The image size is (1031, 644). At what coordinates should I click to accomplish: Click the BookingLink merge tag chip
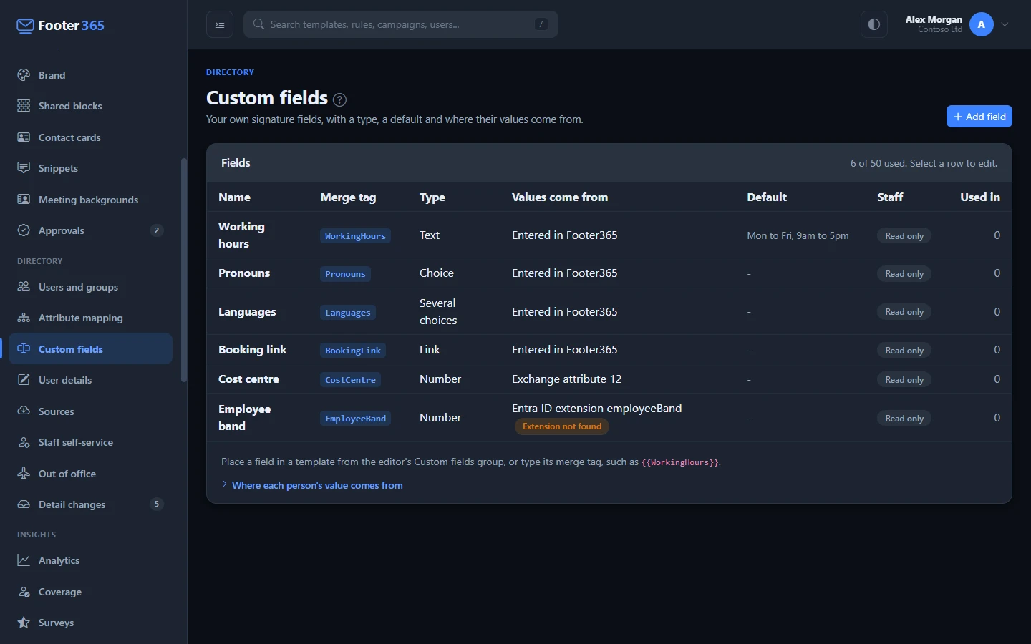(353, 351)
